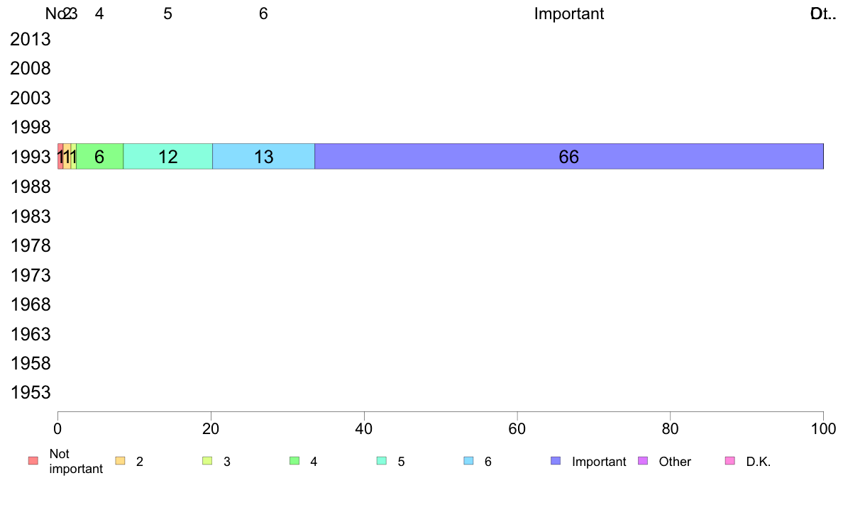Screen dimensions: 843x522
Task: Click the orange legend swatch for 2
Action: tap(121, 461)
